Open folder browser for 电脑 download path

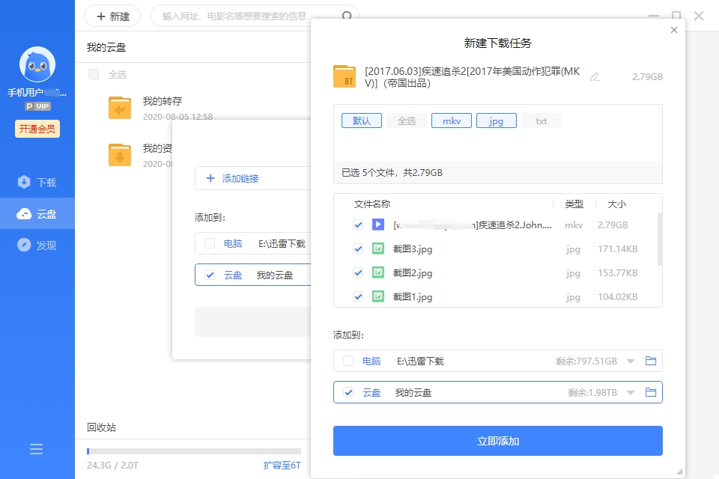point(650,361)
